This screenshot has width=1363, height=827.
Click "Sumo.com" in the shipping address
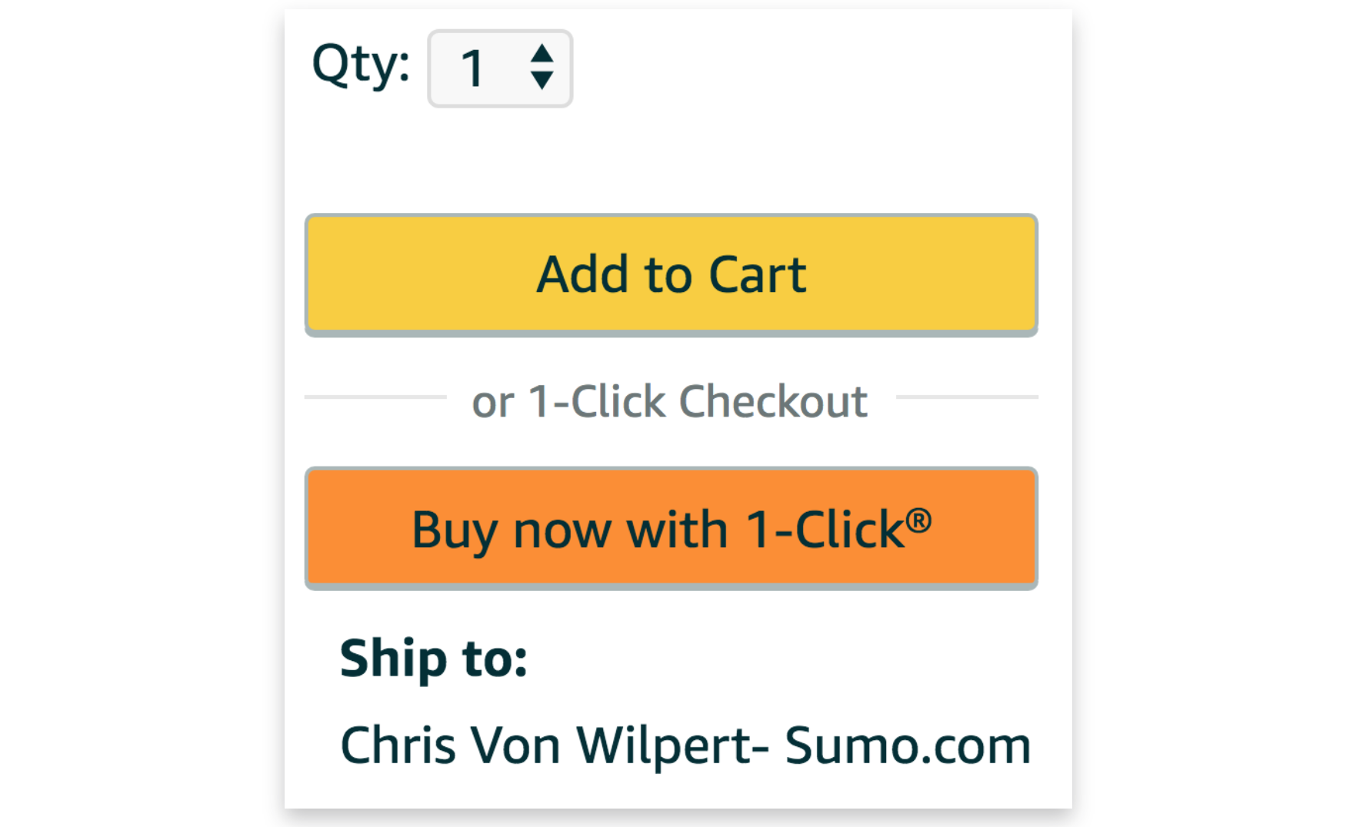pos(908,746)
